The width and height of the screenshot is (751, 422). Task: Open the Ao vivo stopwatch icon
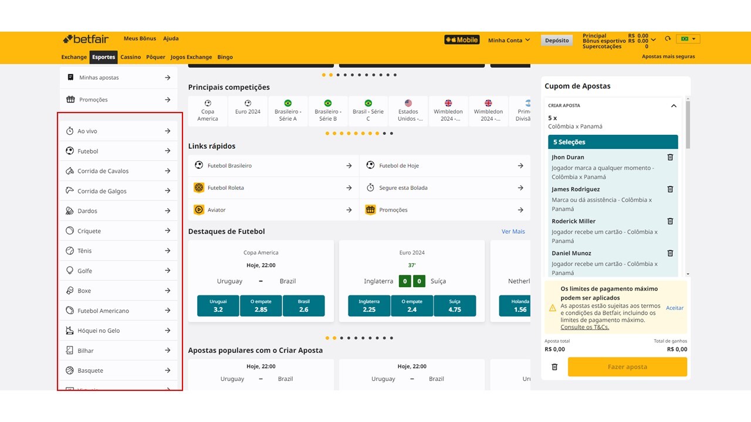[x=70, y=131]
